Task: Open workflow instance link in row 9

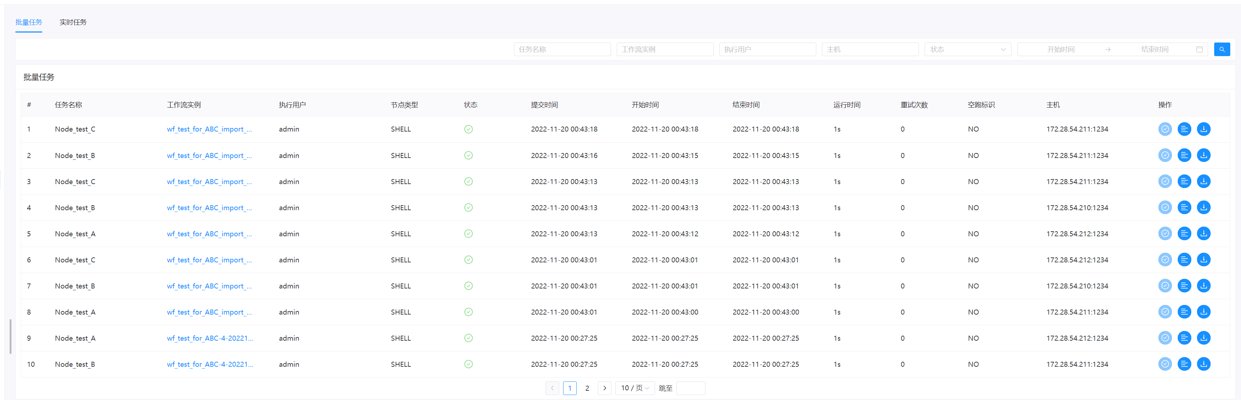Action: [x=210, y=338]
